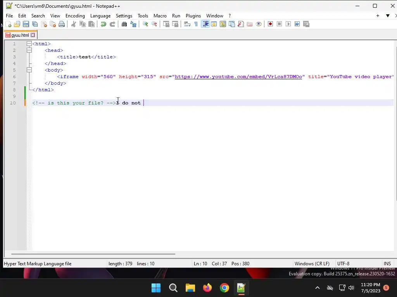Screen dimensions: 397x297
Task: Open the Encoding menu
Action: pyautogui.click(x=75, y=15)
